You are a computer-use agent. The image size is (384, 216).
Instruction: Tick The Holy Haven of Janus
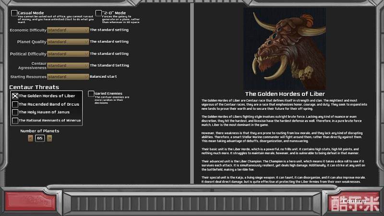click(15, 112)
